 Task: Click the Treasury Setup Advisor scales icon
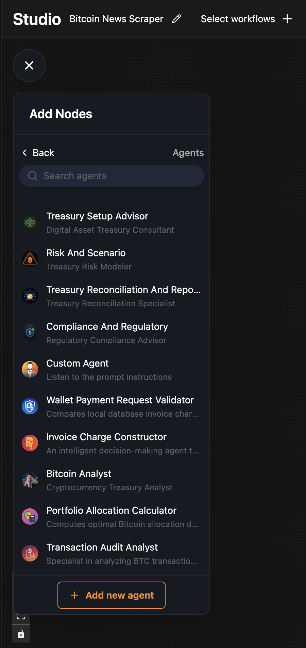click(30, 222)
